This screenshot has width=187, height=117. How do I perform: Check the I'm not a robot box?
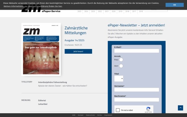(118, 110)
